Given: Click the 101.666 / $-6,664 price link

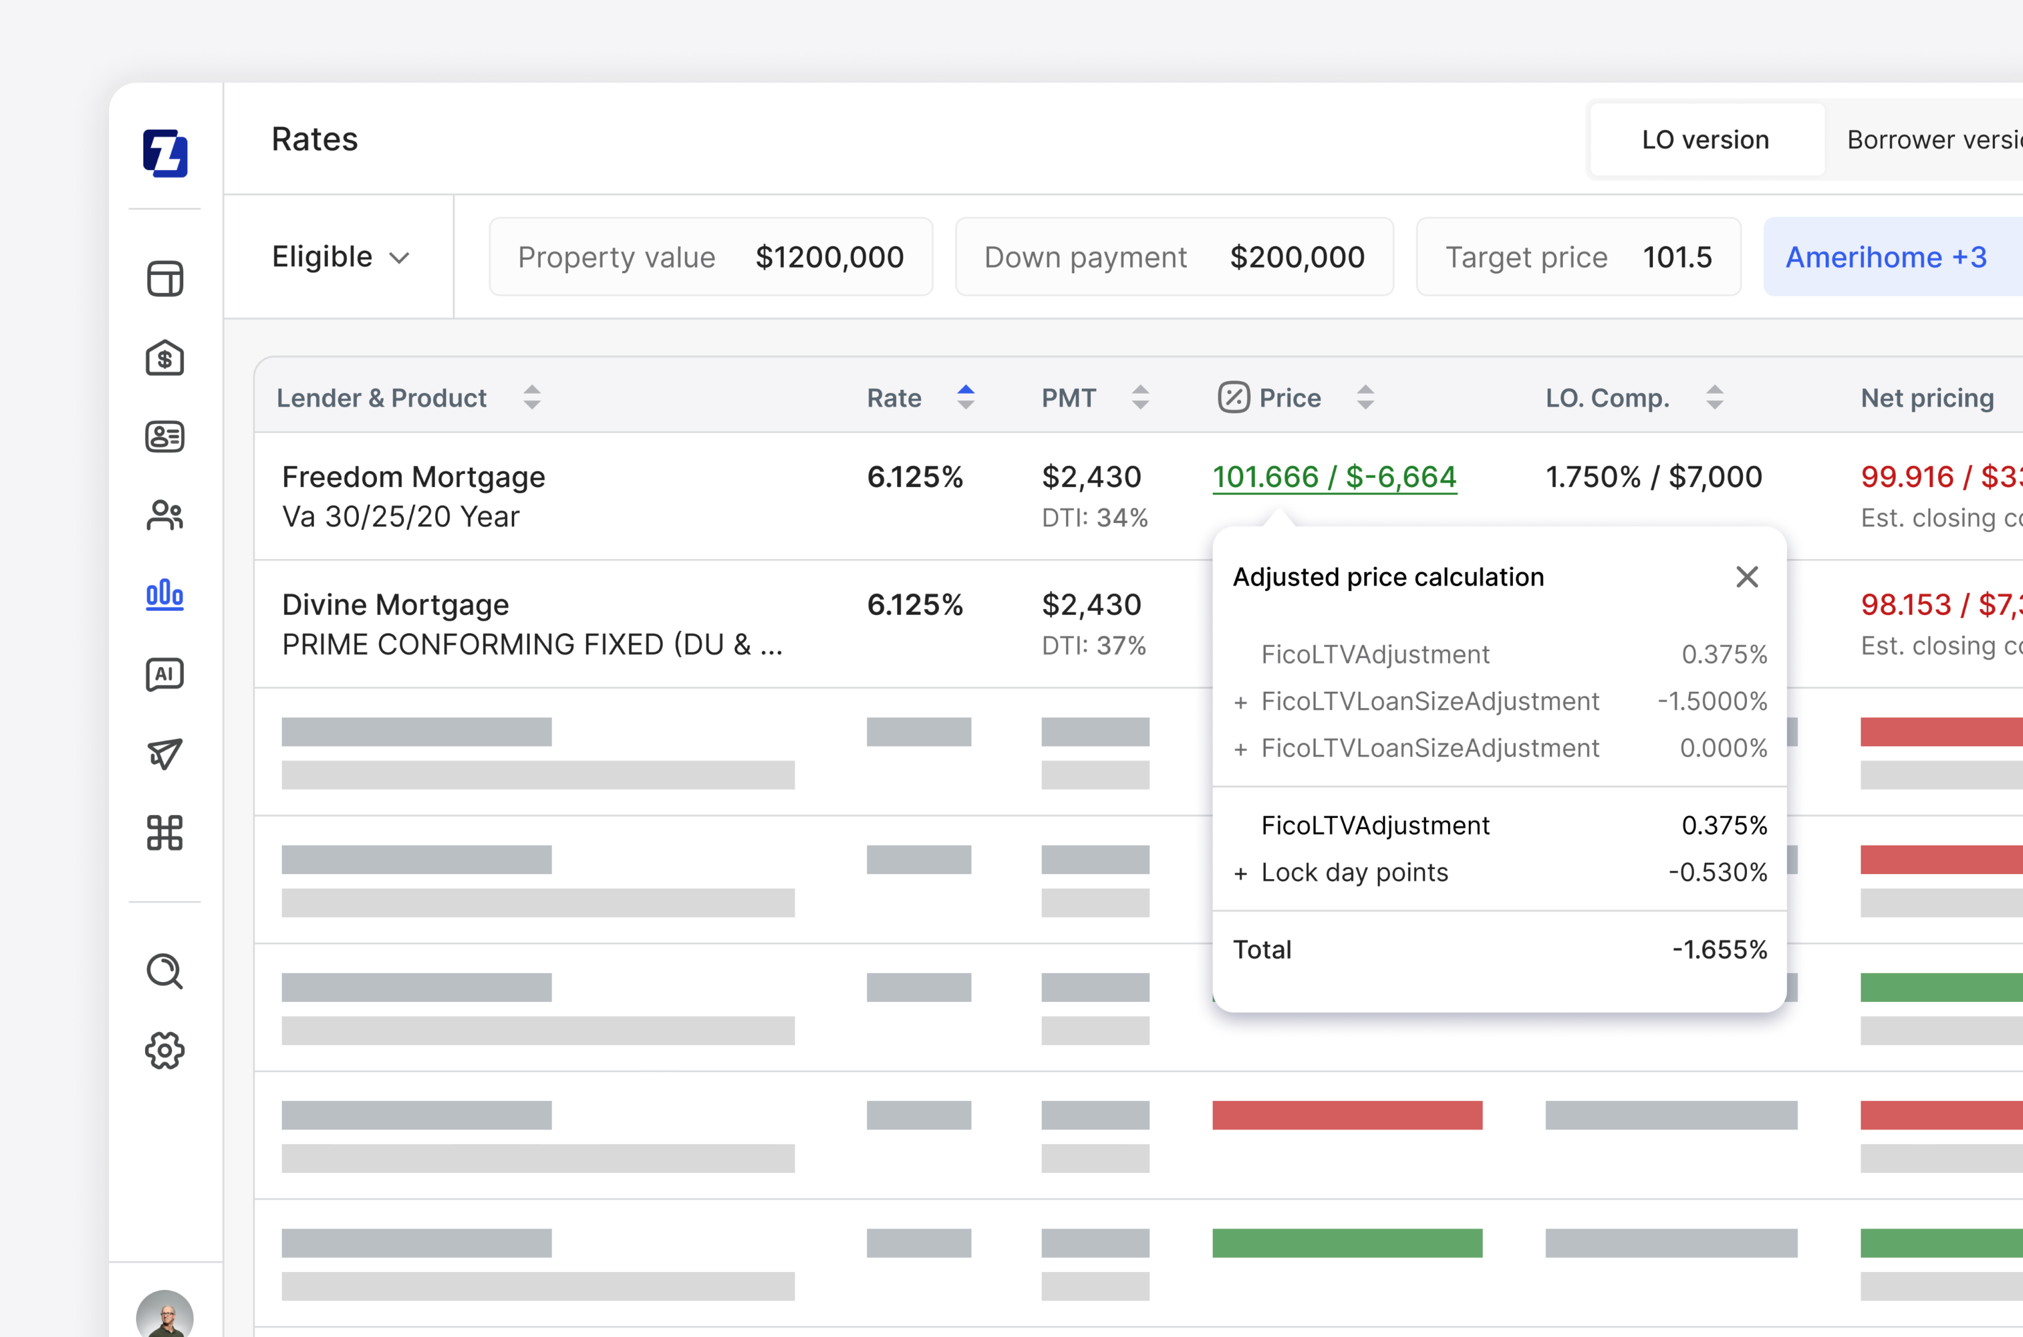Looking at the screenshot, I should 1335,478.
